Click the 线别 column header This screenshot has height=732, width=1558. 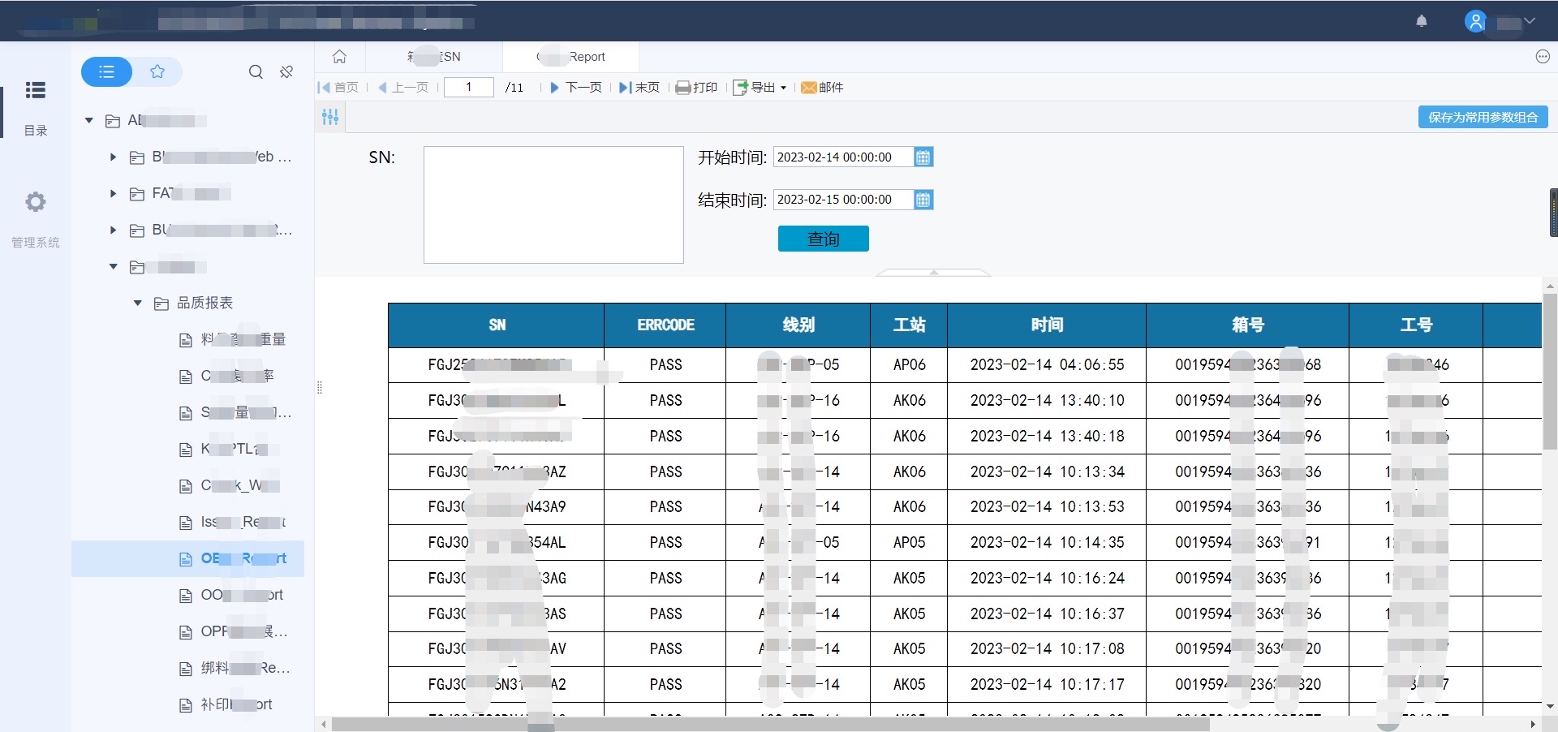coord(798,325)
